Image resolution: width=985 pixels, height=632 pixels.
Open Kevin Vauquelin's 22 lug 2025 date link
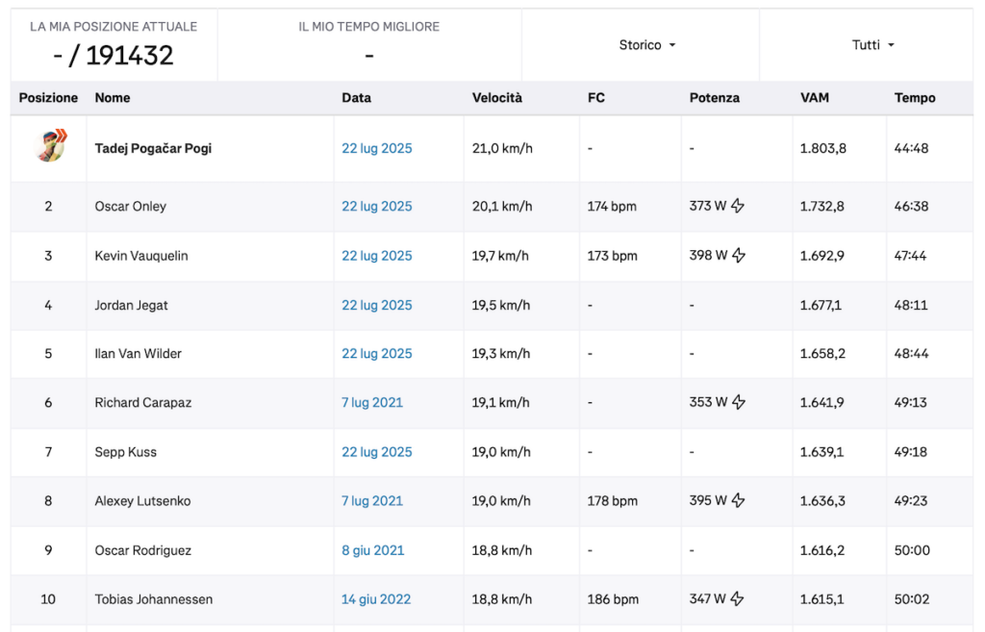377,256
